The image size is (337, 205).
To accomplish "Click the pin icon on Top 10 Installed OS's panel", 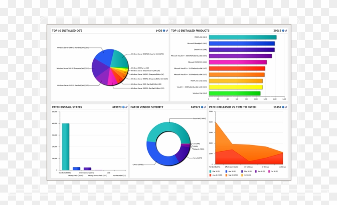I will [x=167, y=30].
